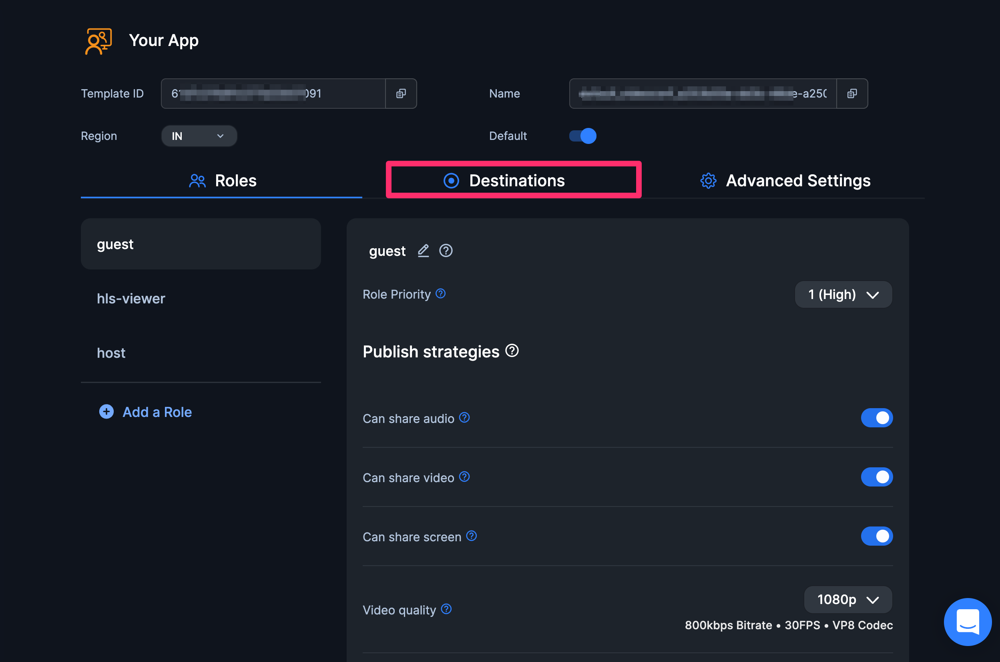
Task: Click the Publish strategies help icon
Action: point(512,351)
